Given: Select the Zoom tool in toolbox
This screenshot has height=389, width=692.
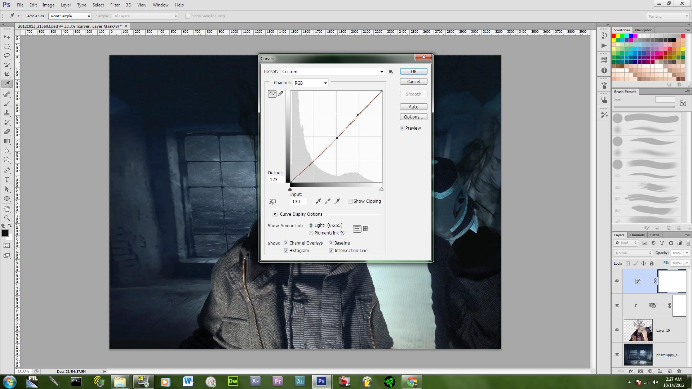Looking at the screenshot, I should pyautogui.click(x=7, y=218).
